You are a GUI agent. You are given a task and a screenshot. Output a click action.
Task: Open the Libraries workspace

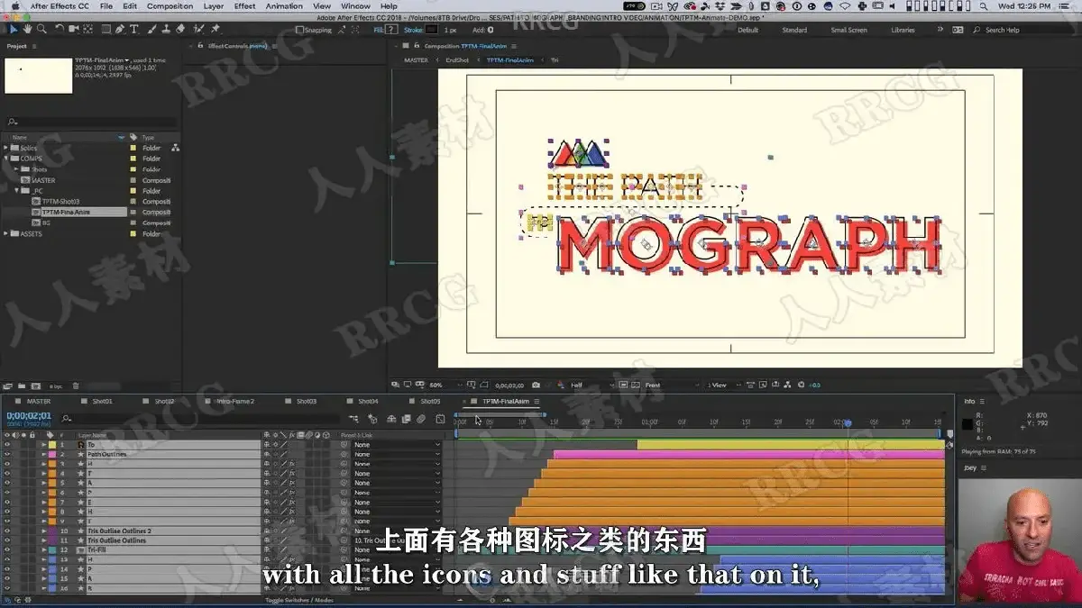click(x=903, y=30)
